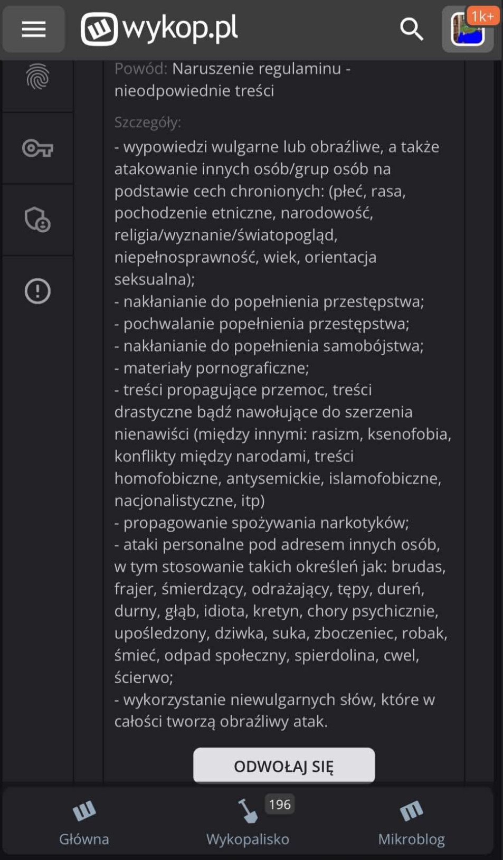Go to the Wykopalisko tab label
This screenshot has width=503, height=860.
(248, 839)
